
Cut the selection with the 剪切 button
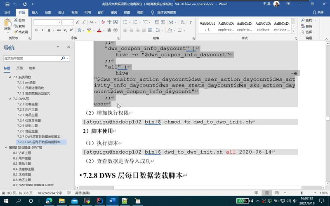click(x=19, y=20)
